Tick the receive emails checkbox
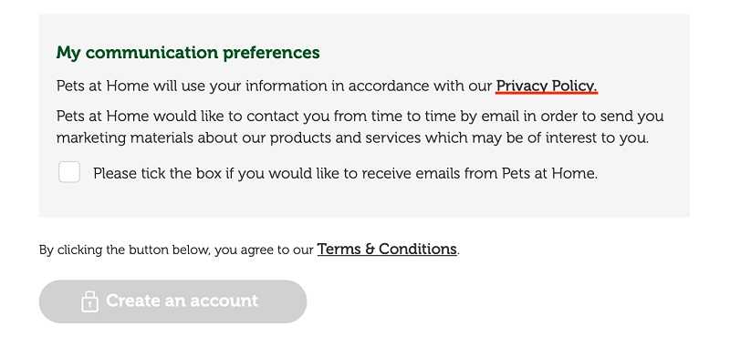Screen dimensions: 730x347 point(69,172)
